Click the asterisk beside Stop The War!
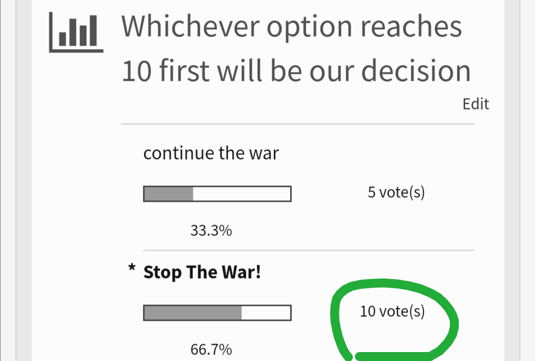535x361 pixels. click(132, 268)
